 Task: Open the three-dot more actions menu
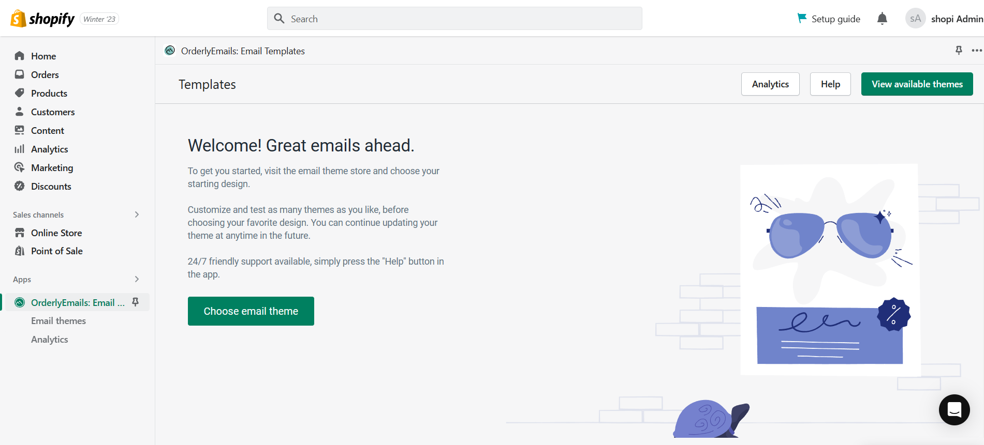point(976,50)
